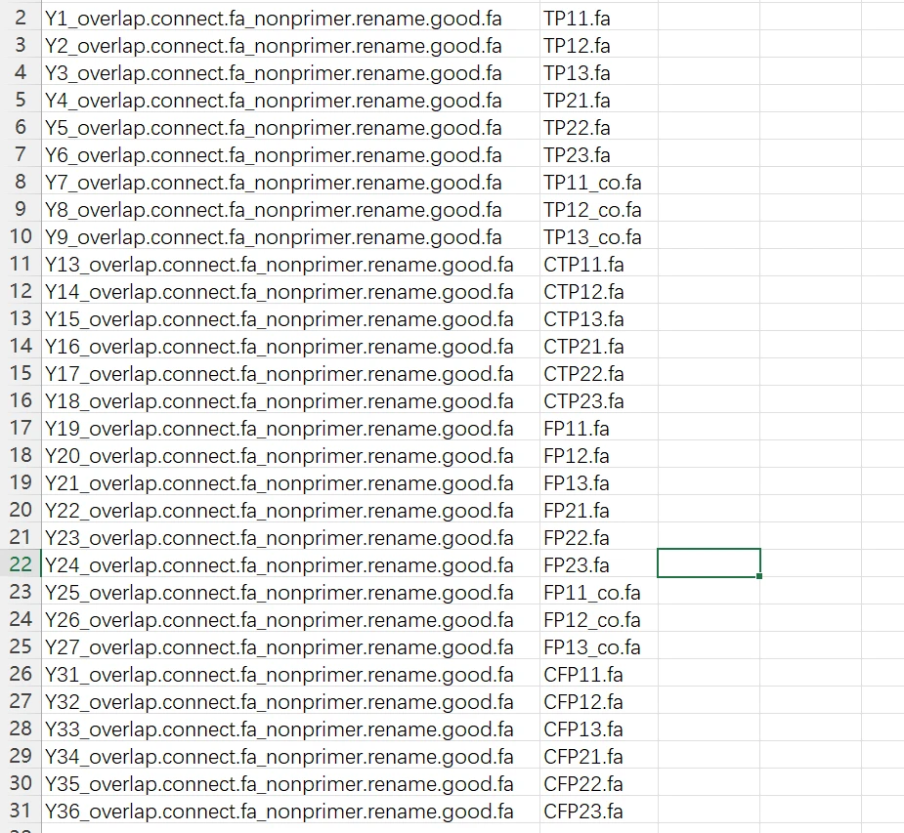Select the cell containing CTP23.fa
This screenshot has height=833, width=904.
(x=583, y=401)
